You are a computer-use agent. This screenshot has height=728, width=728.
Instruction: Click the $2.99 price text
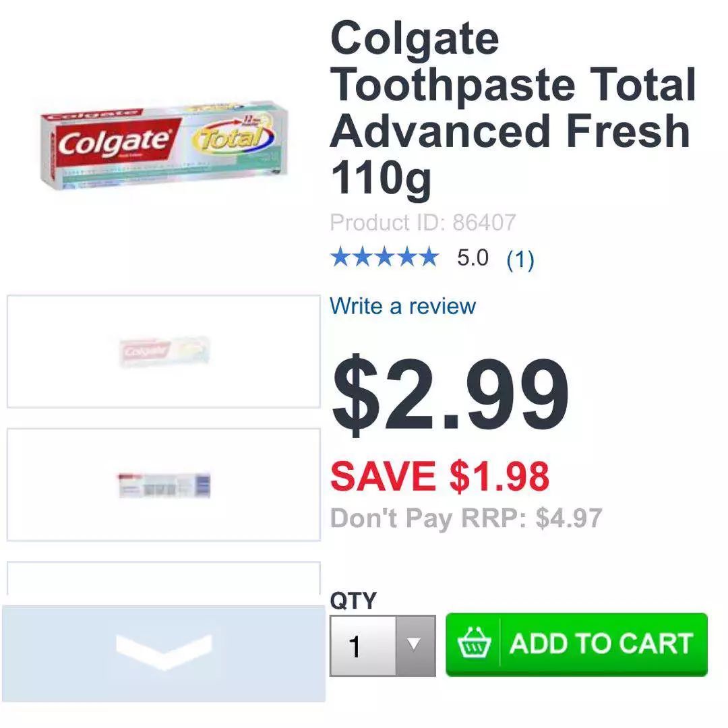(x=450, y=394)
